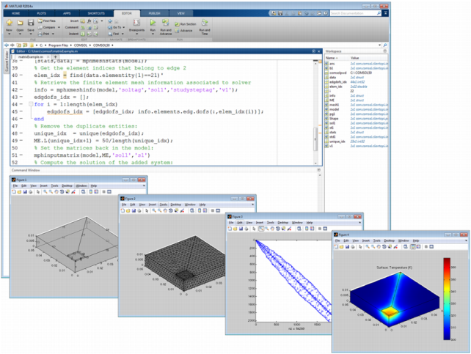
Task: Sort Workspace by the Name column header
Action: 337,58
